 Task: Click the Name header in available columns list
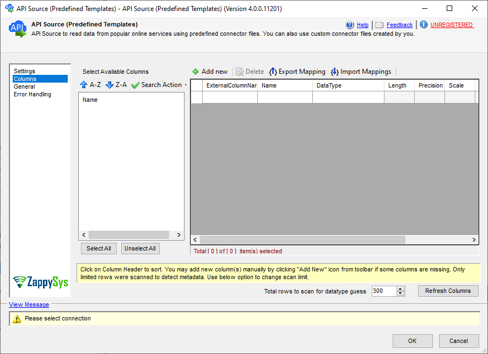90,100
